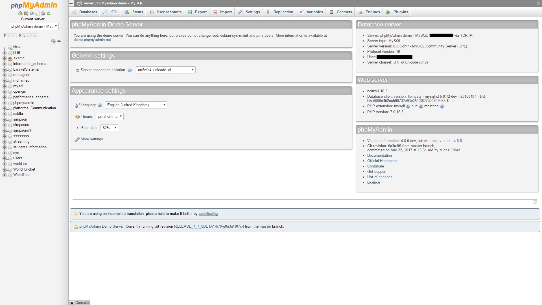Open the User accounts tab
This screenshot has height=305, width=542.
(x=169, y=12)
